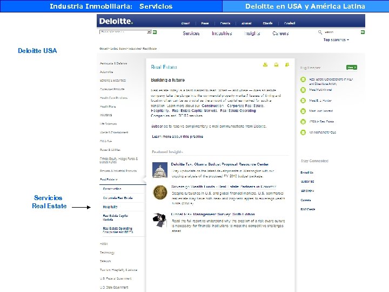Click the last green Dig Deeper icon
Viewport: 389px width, 292px height.
coord(303,132)
